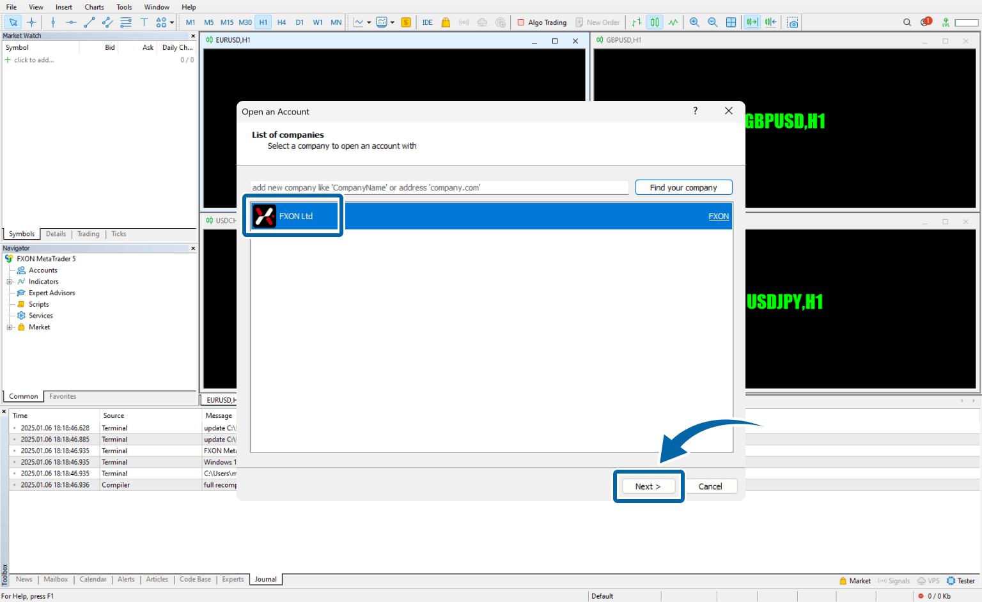Toggle Algo Trading
The width and height of the screenshot is (982, 602).
pyautogui.click(x=542, y=22)
